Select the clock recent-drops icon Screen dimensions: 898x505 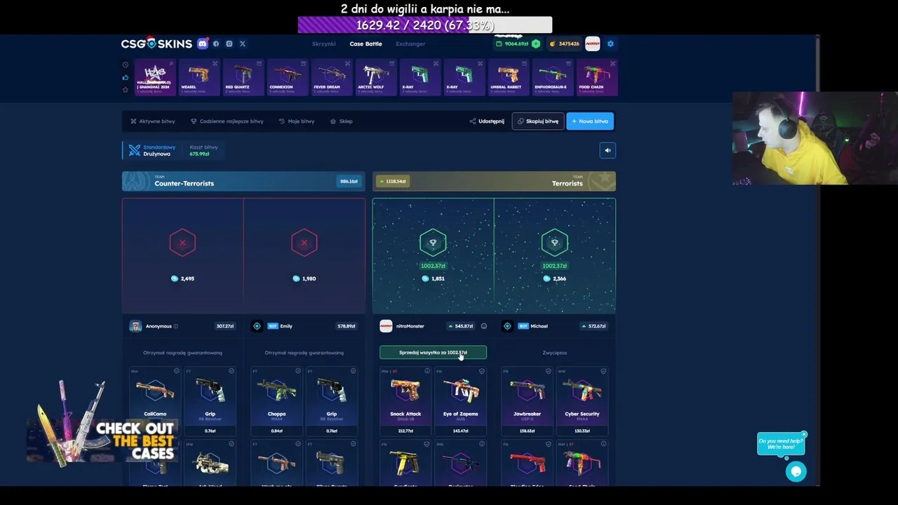click(x=126, y=65)
